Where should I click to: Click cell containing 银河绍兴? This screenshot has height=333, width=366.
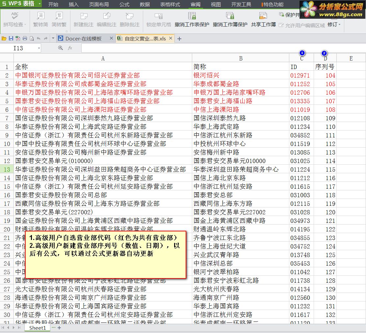coord(241,75)
